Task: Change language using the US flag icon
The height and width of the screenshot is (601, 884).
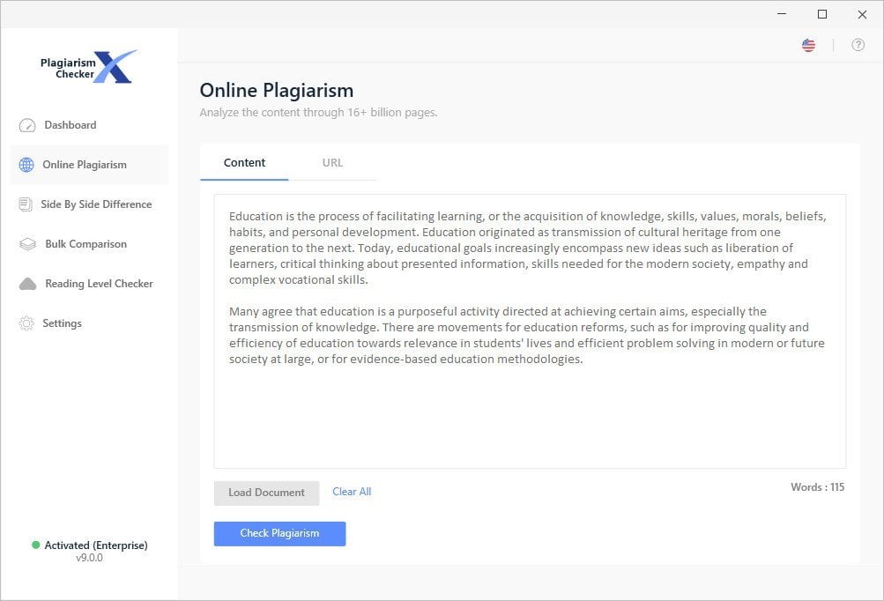Action: click(x=808, y=45)
